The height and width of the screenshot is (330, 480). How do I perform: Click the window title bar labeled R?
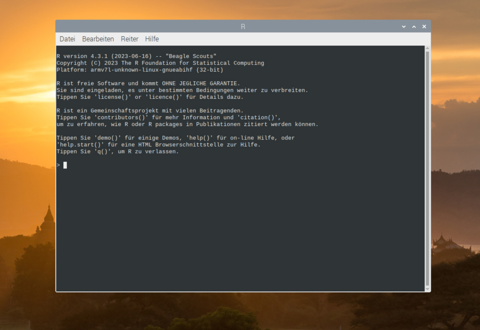tap(243, 26)
